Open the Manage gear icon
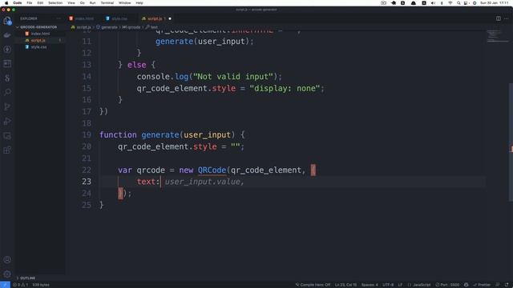The height and width of the screenshot is (288, 513). [7, 274]
